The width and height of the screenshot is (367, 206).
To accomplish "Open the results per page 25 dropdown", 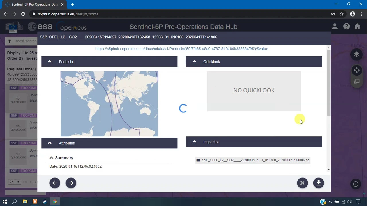I will point(14,182).
